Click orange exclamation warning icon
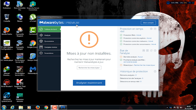196x110 pixels. pyautogui.click(x=89, y=39)
